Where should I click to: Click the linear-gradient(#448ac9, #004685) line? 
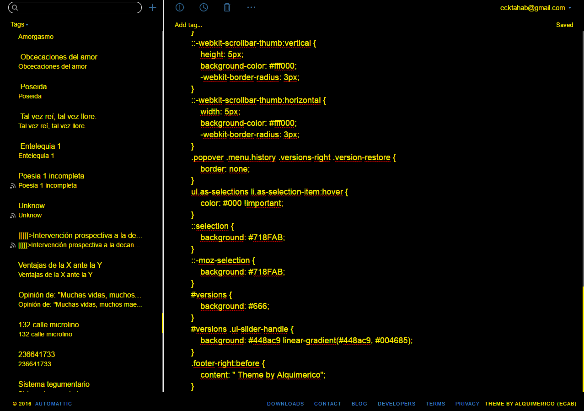(306, 341)
